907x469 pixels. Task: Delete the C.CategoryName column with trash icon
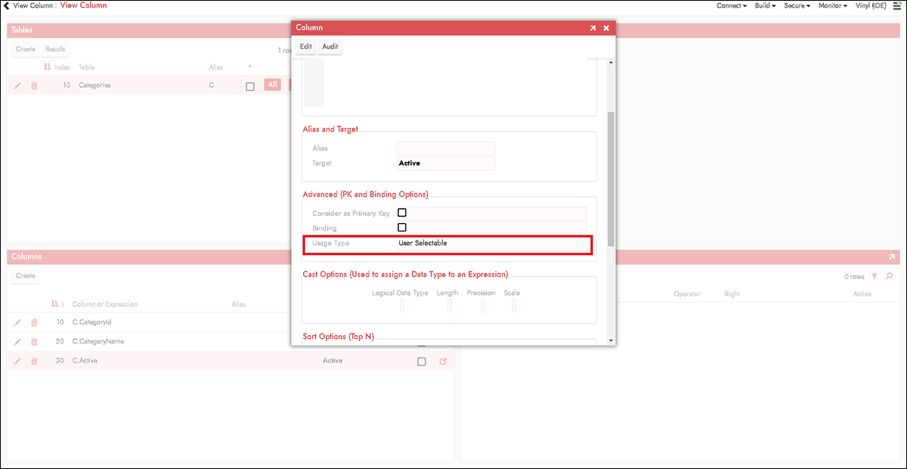pyautogui.click(x=34, y=342)
